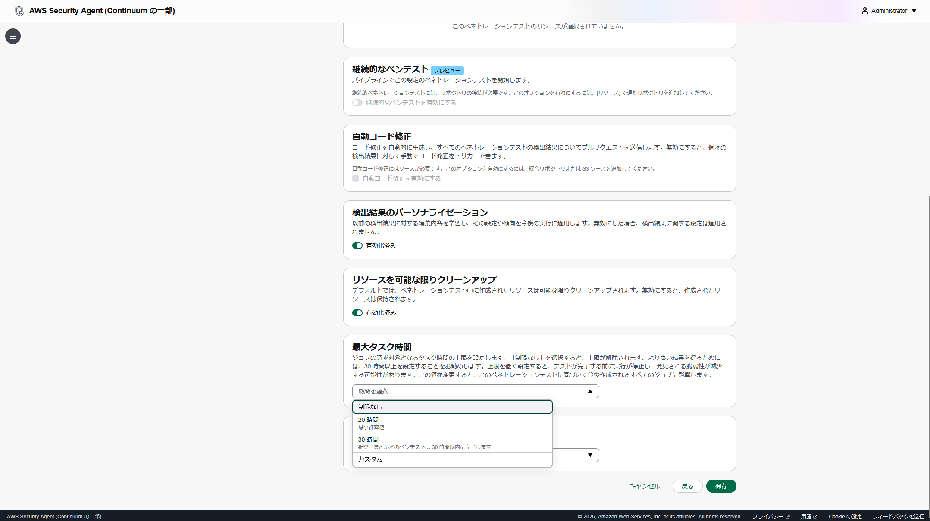The width and height of the screenshot is (930, 521).
Task: Select 30 時間 recommended option
Action: click(452, 443)
